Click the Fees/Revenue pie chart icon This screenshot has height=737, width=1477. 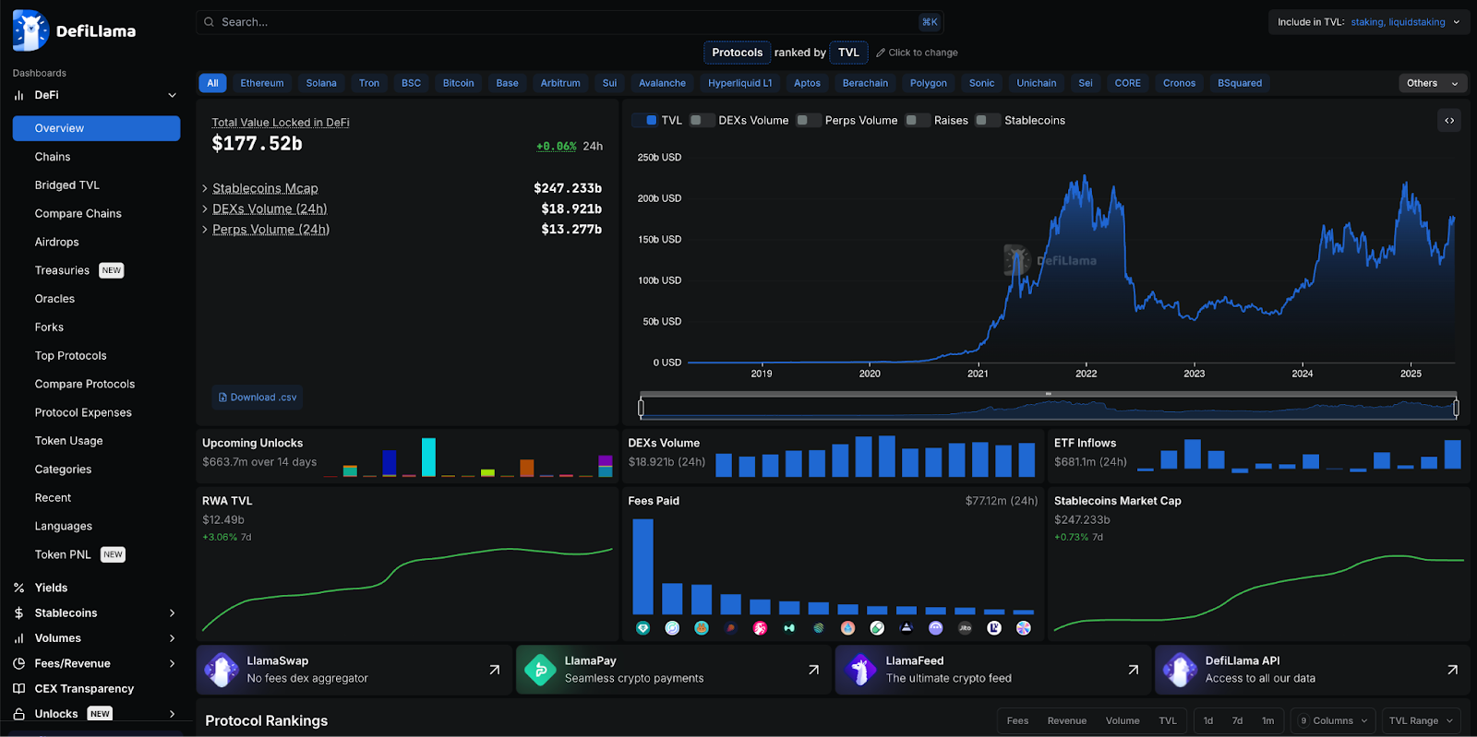[x=18, y=663]
